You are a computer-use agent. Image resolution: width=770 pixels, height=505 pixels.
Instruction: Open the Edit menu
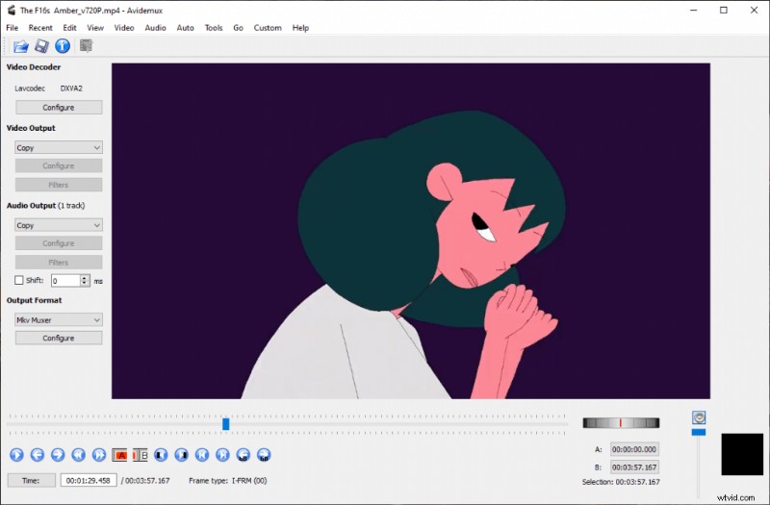(69, 28)
